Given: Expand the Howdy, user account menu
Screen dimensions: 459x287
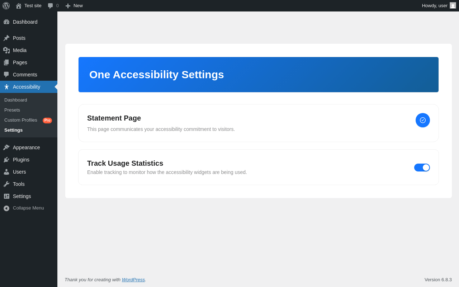Looking at the screenshot, I should (439, 6).
